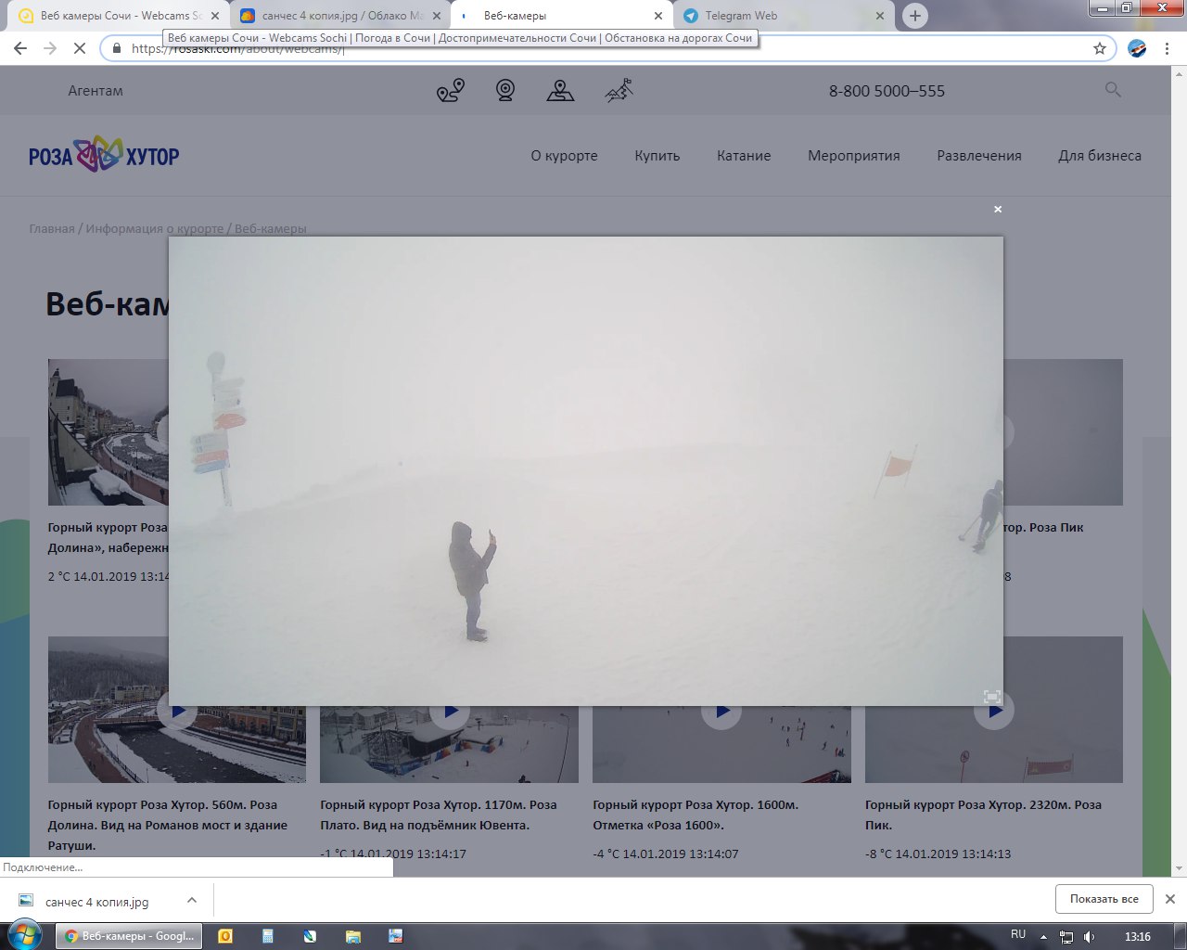Open site search magnifier icon
This screenshot has height=950, width=1187.
pos(1113,90)
